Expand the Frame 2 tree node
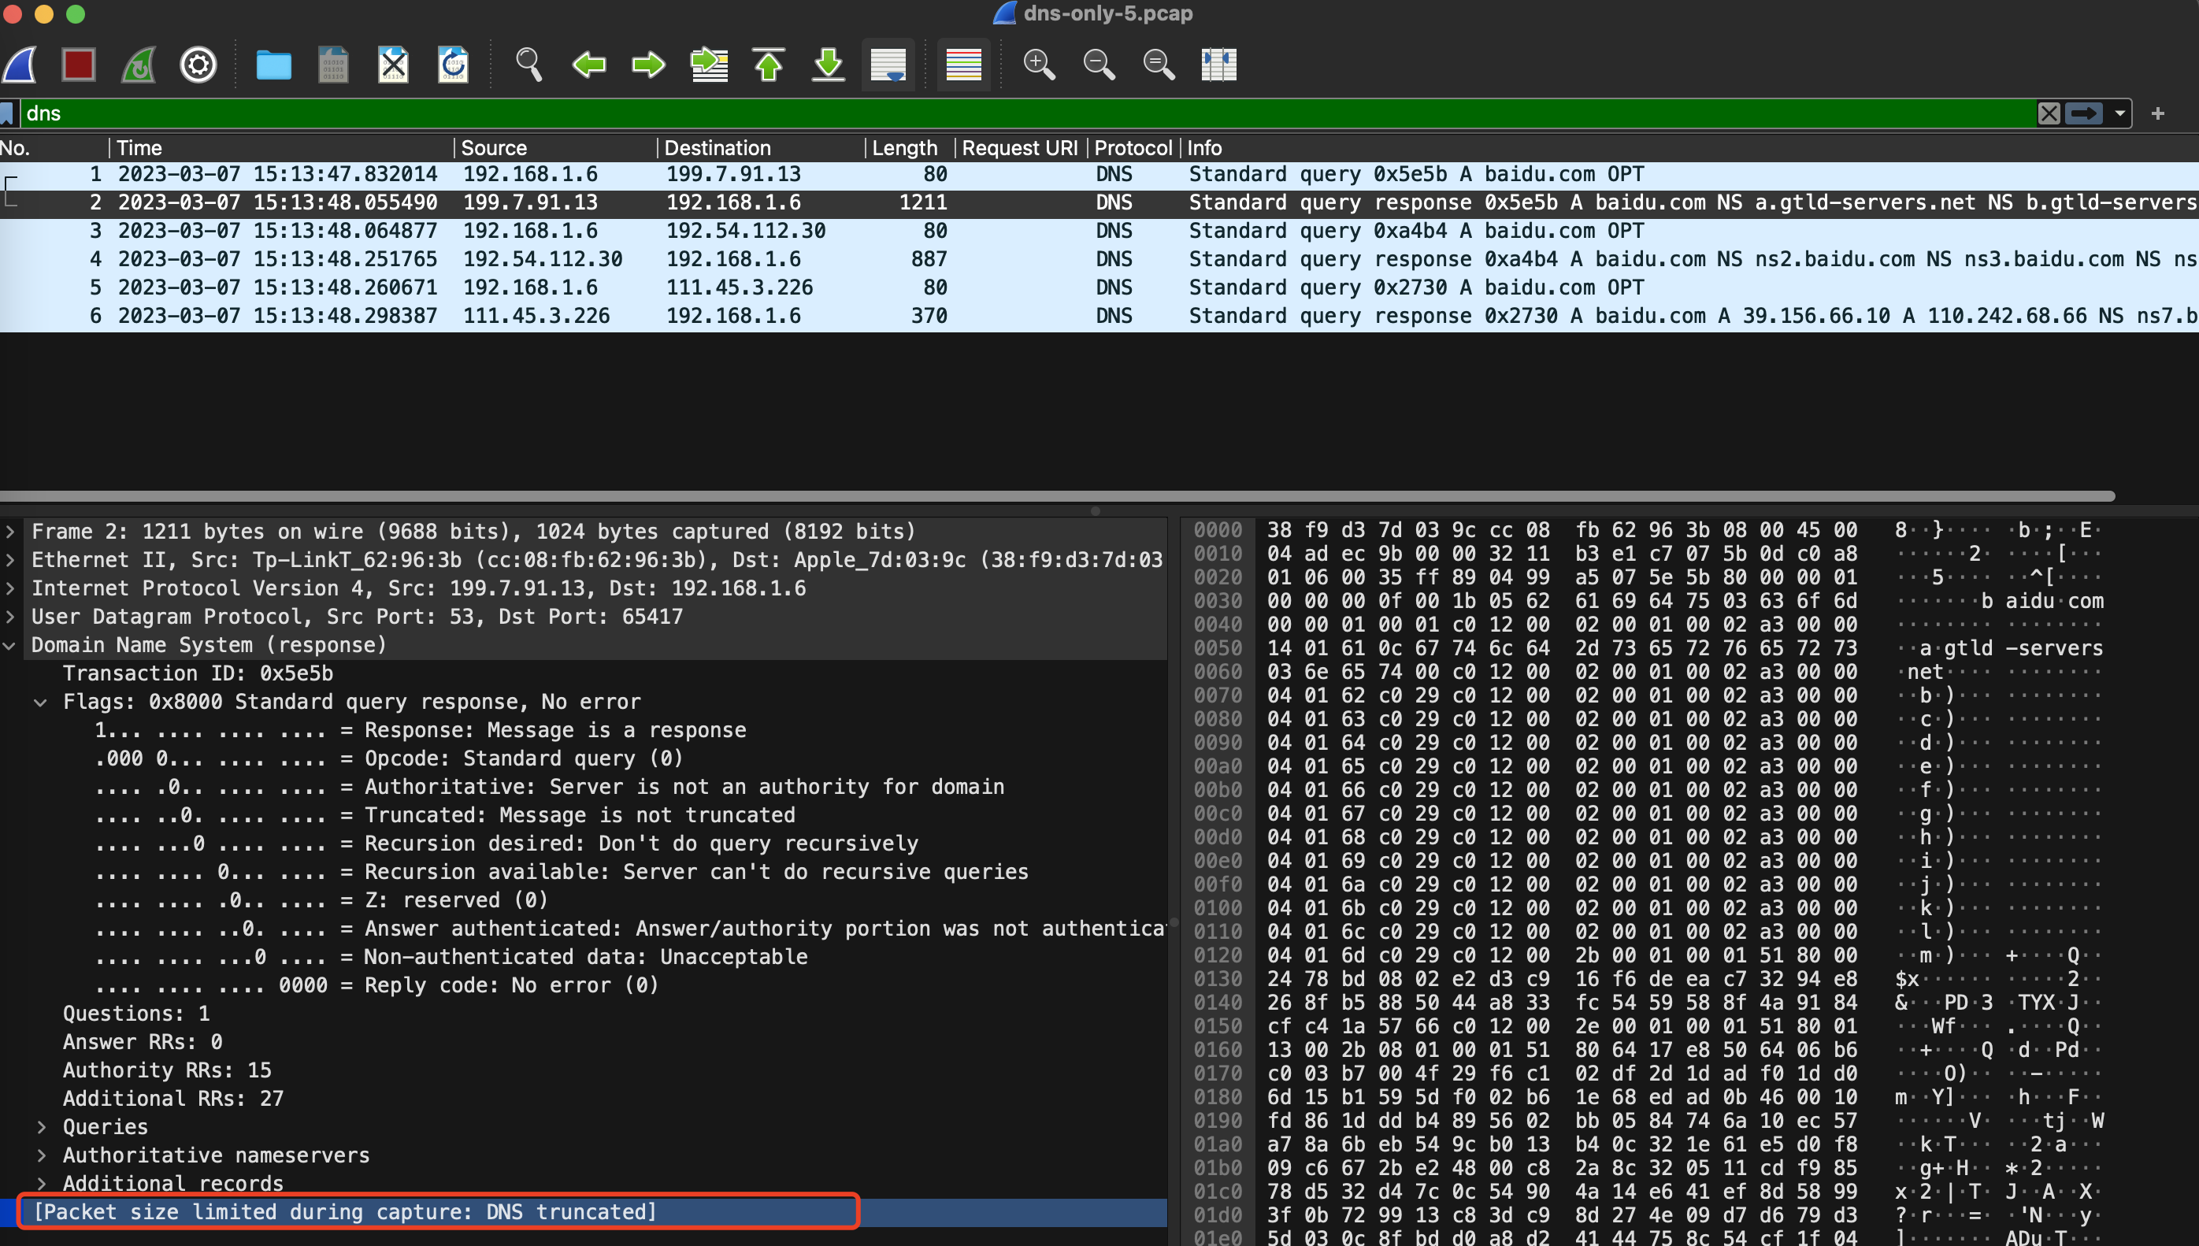Viewport: 2199px width, 1246px height. (x=9, y=532)
